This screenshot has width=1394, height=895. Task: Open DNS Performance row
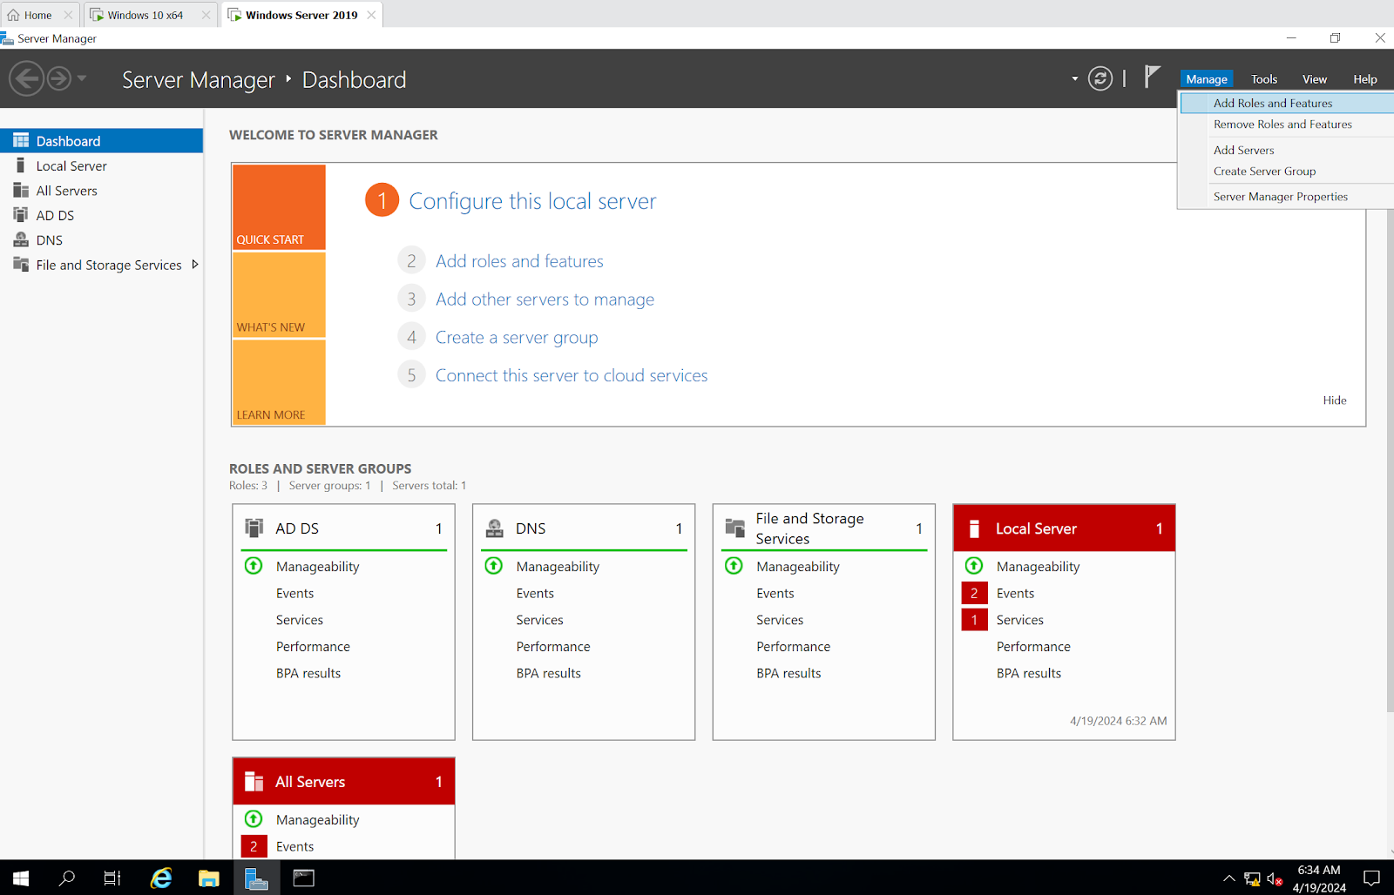[x=553, y=647]
